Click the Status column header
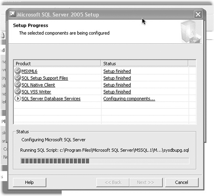The width and height of the screenshot is (214, 196). [144, 63]
